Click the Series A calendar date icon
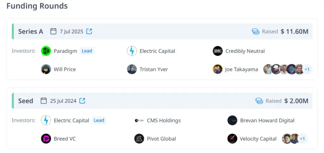324x153 pixels. tap(53, 31)
